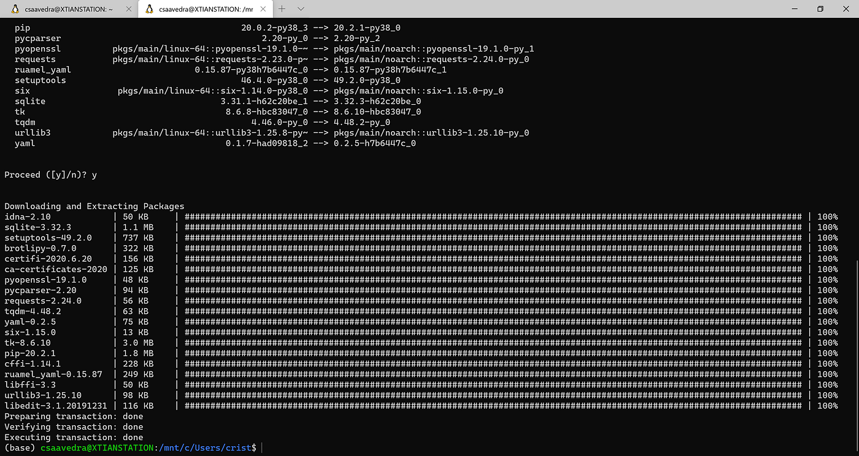The image size is (859, 456).
Task: Close the home directory terminal tab
Action: point(128,9)
